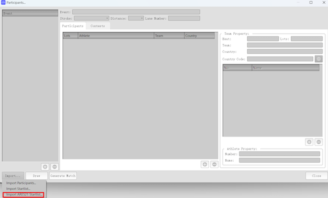Open the Stroke dropdown
This screenshot has height=198, width=328.
pos(91,18)
